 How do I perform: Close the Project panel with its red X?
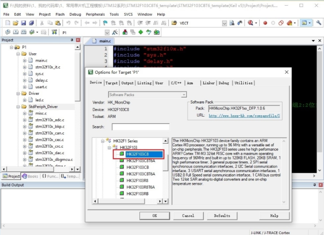click(78, 40)
